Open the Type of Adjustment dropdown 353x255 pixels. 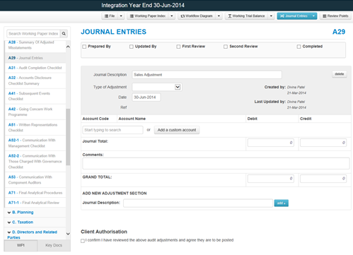coord(157,87)
